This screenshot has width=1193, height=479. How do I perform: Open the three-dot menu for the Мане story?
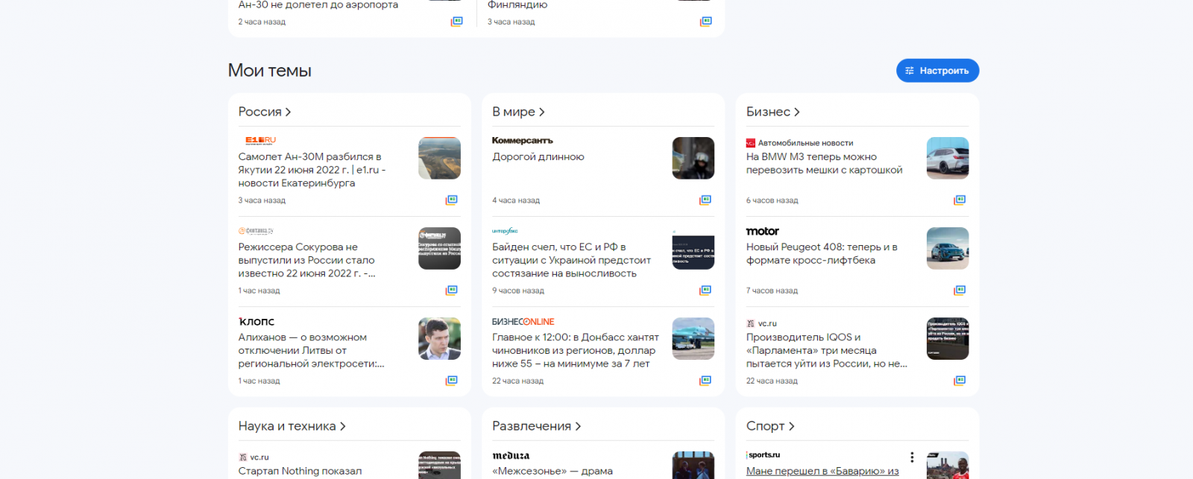coord(911,457)
